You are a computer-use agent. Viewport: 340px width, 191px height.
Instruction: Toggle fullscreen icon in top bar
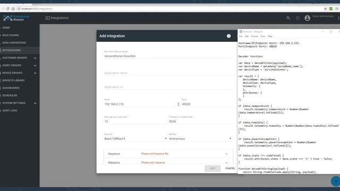click(297, 18)
